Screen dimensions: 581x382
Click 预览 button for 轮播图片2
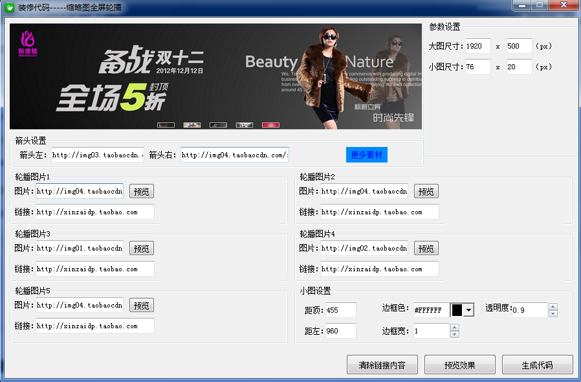point(426,192)
